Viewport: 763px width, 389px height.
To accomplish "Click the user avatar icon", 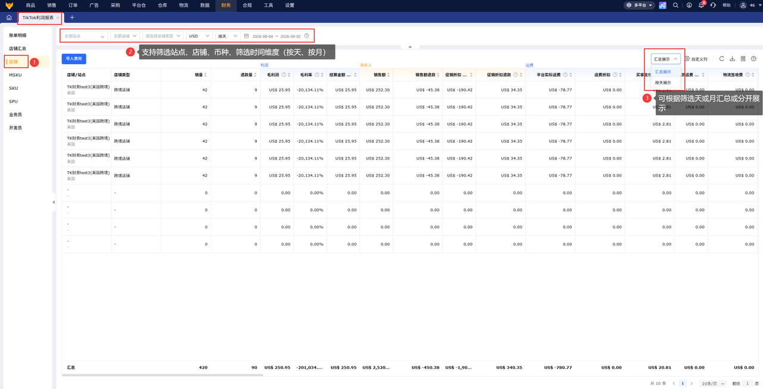I will [743, 5].
